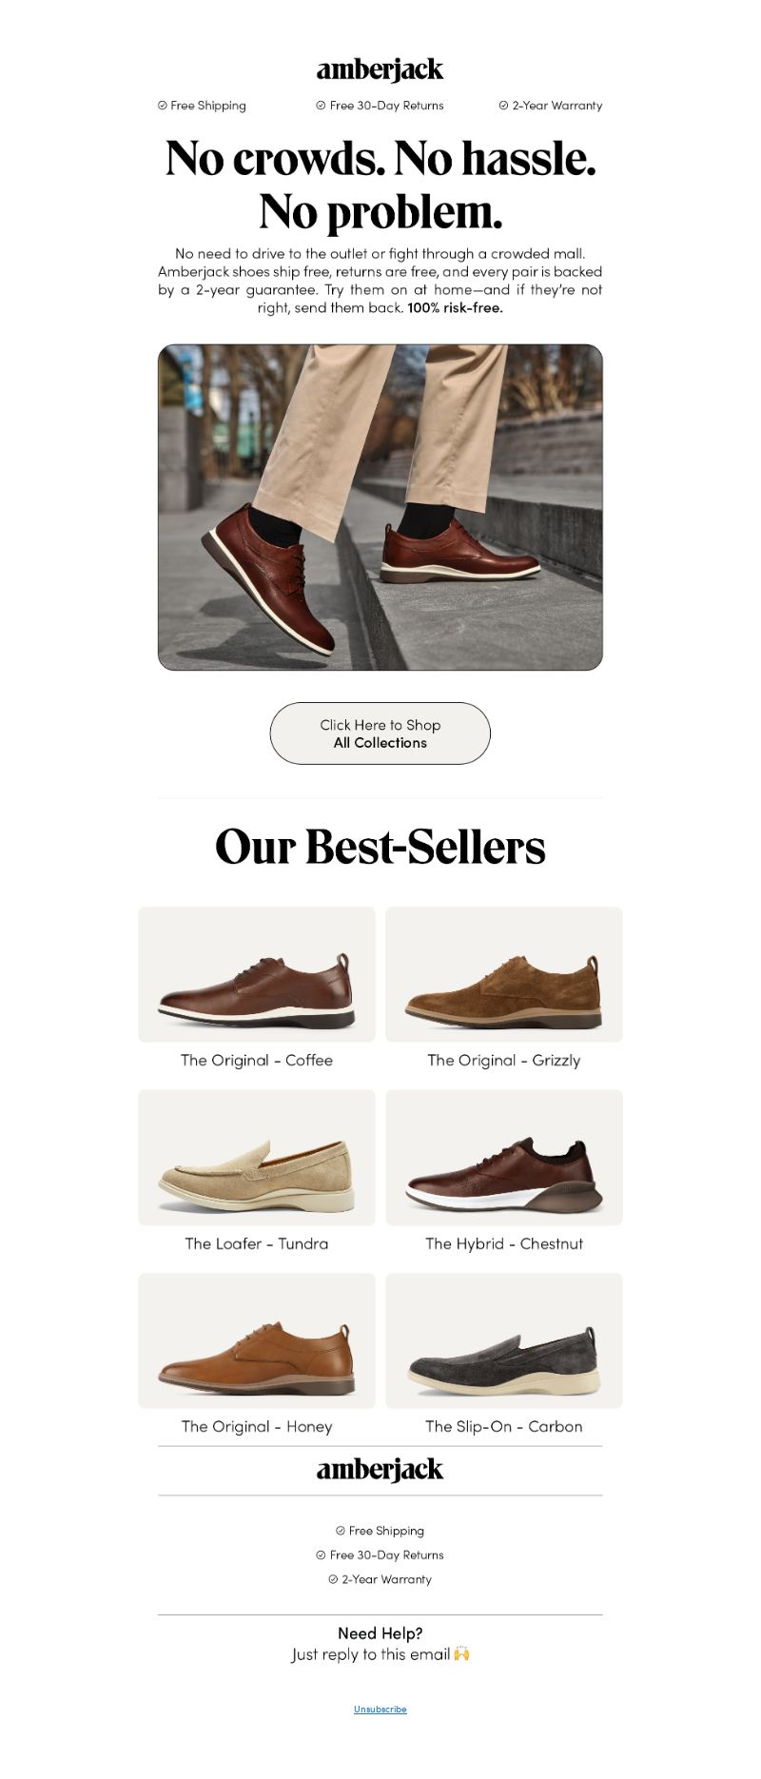Click the footer 2-Year Warranty checkmark
The image size is (761, 1779).
(333, 1579)
